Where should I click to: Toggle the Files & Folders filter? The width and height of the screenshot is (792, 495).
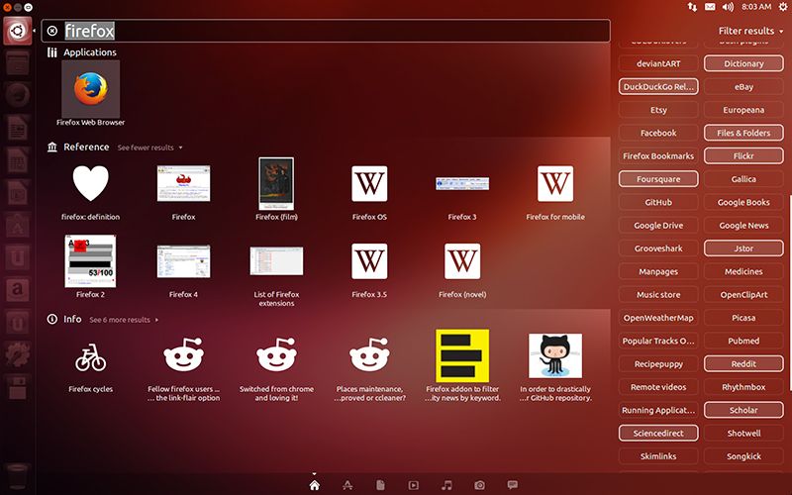743,133
